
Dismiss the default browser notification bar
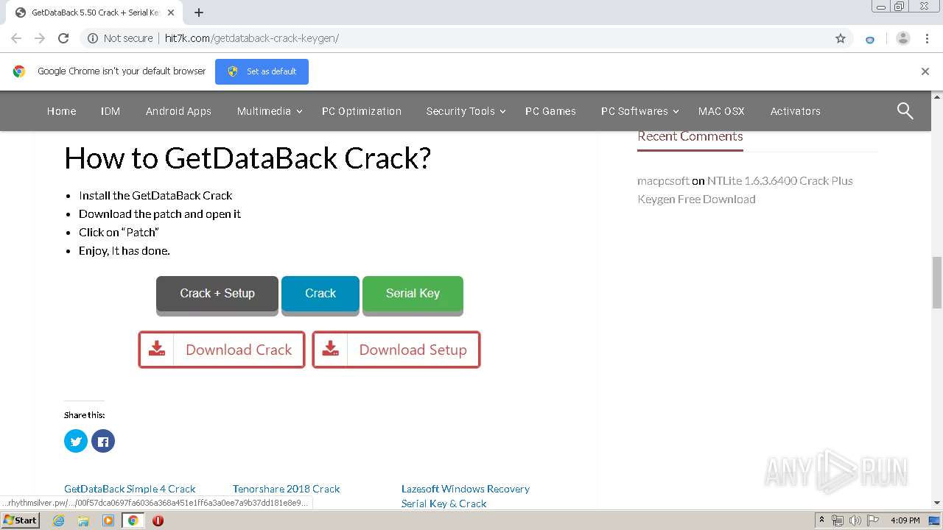(925, 71)
